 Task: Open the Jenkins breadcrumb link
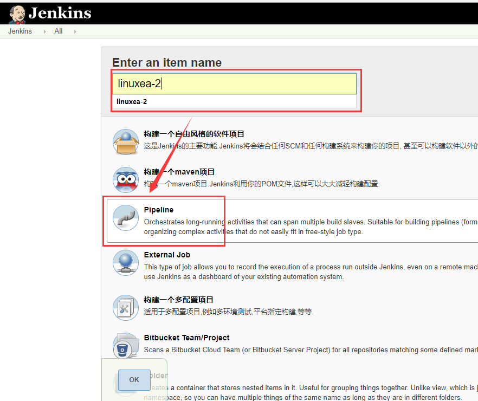[20, 31]
